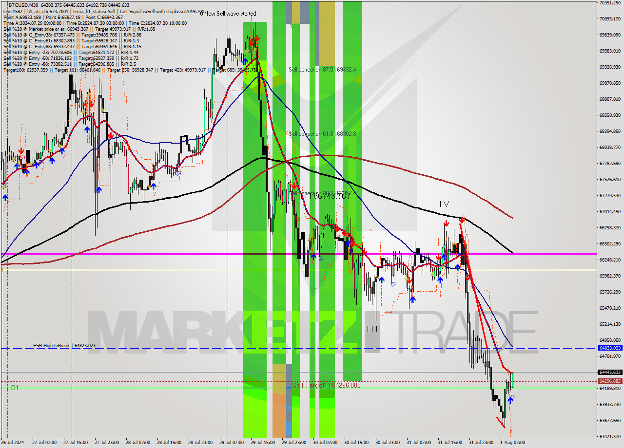Click 'Sell correction 87.5 | 69332.4' label
Screen dimensions: 624x448
tap(322, 70)
